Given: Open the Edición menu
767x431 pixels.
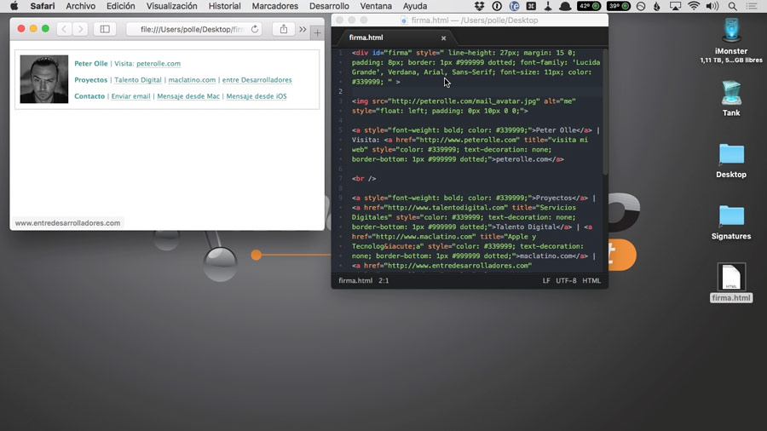Looking at the screenshot, I should 121,6.
